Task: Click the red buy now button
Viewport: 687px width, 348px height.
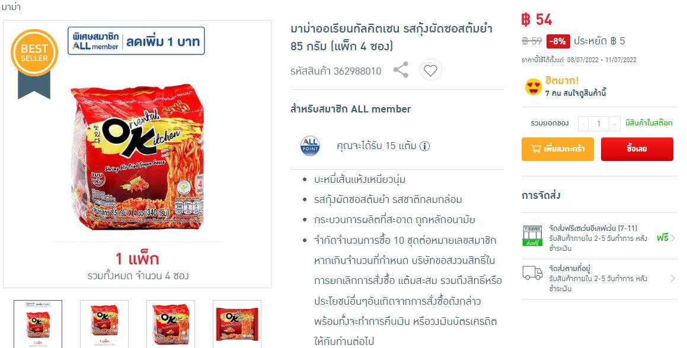Action: point(637,149)
